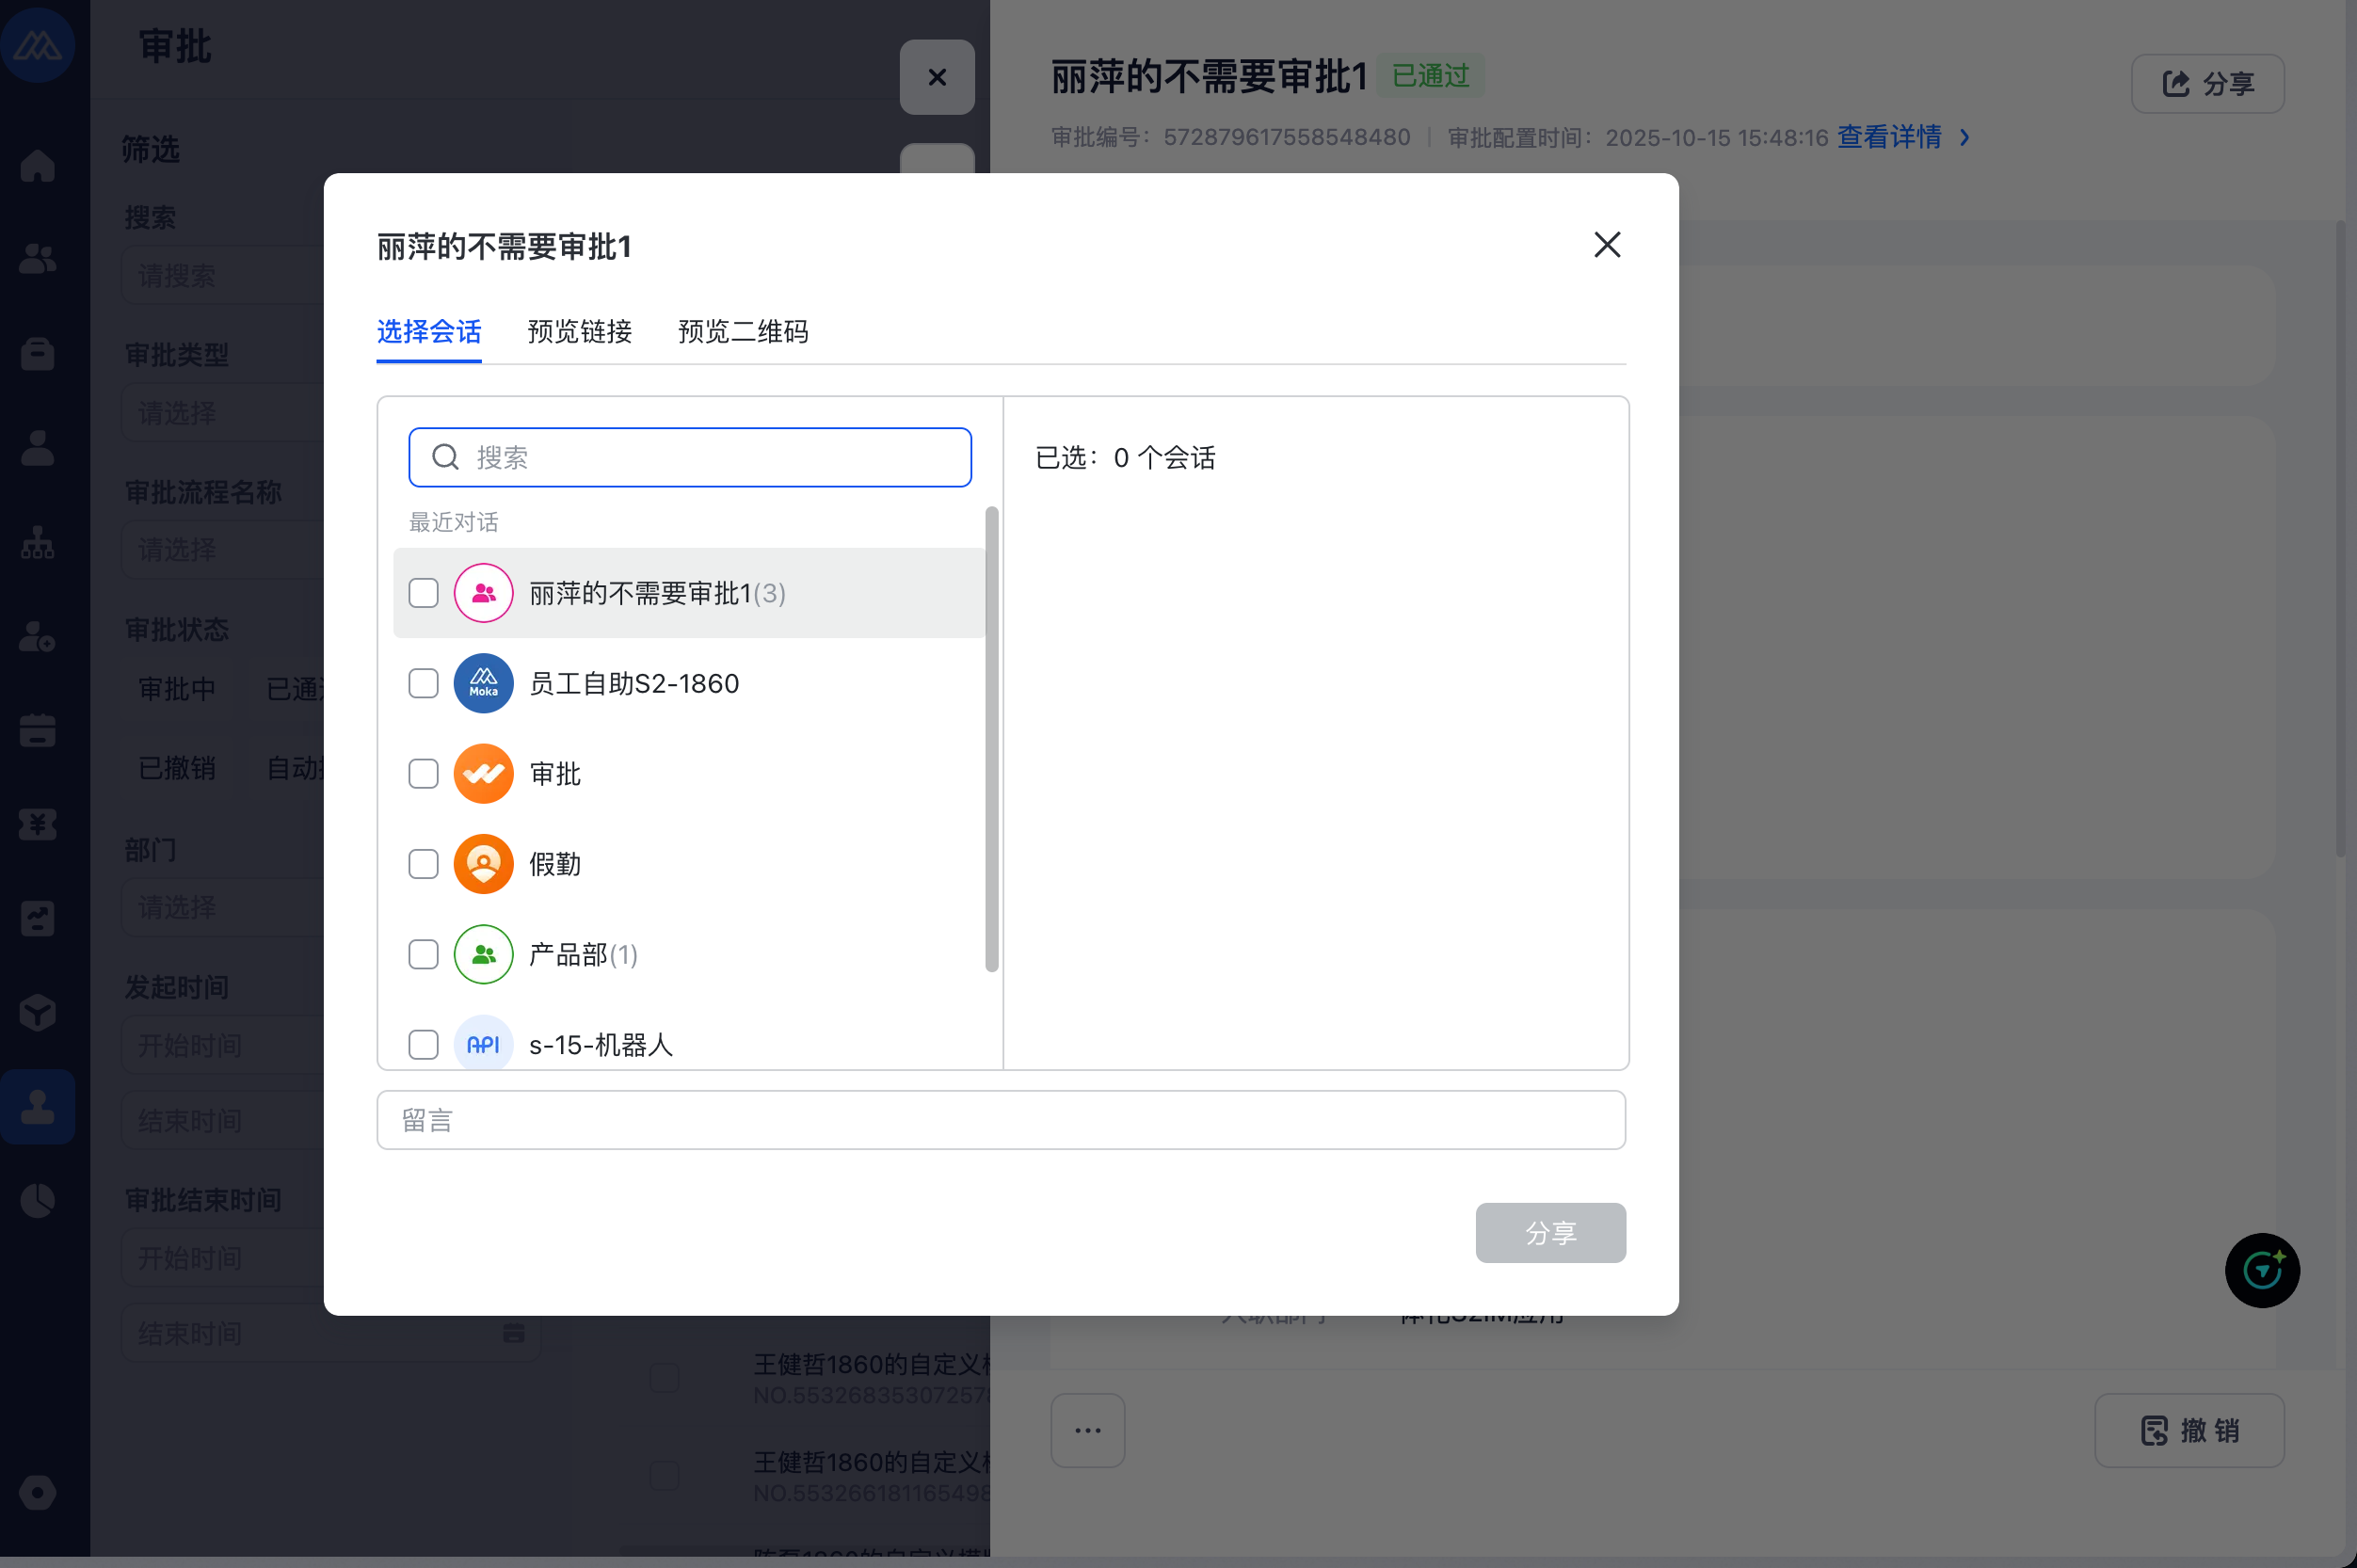Click the 假勤 attendance avatar icon
This screenshot has width=2357, height=1568.
483,864
